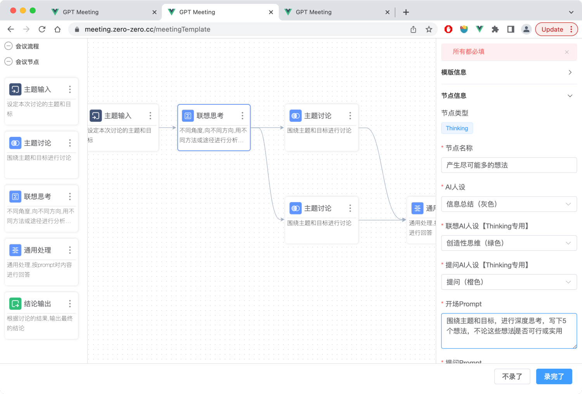Bookmark this page with the star icon
The width and height of the screenshot is (582, 394).
pos(429,29)
